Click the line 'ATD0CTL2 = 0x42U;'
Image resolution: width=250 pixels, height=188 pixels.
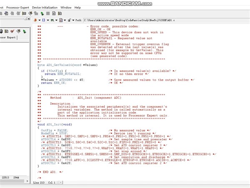coord(56,163)
